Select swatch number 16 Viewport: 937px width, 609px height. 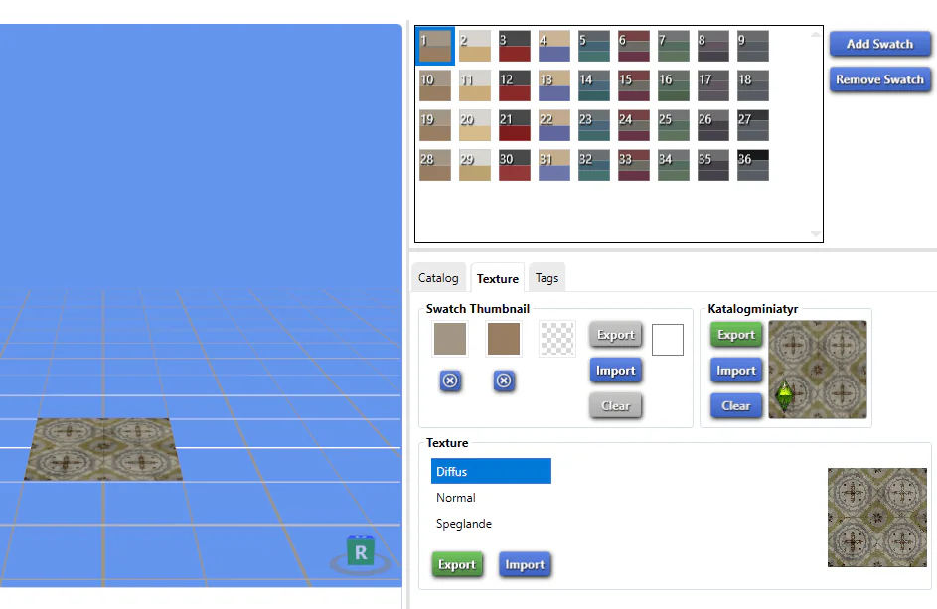(674, 85)
